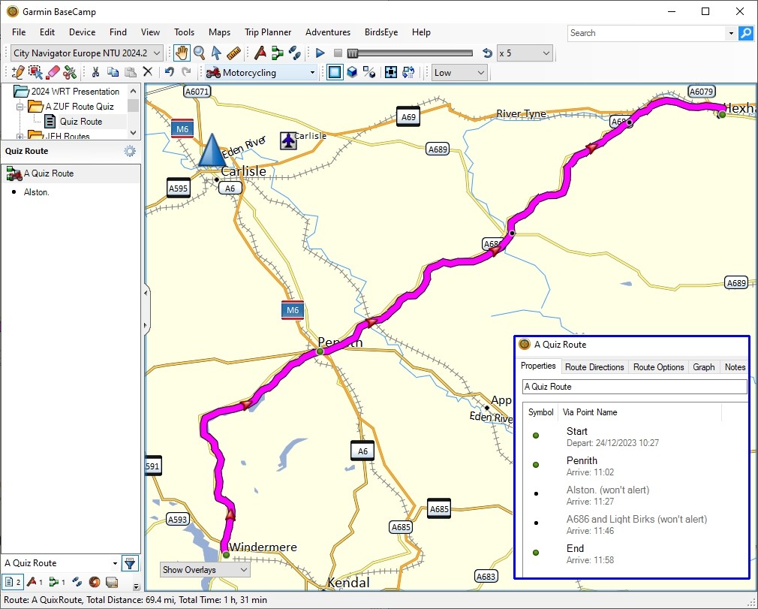
Task: Select the Draw pencil tool
Action: coord(18,73)
